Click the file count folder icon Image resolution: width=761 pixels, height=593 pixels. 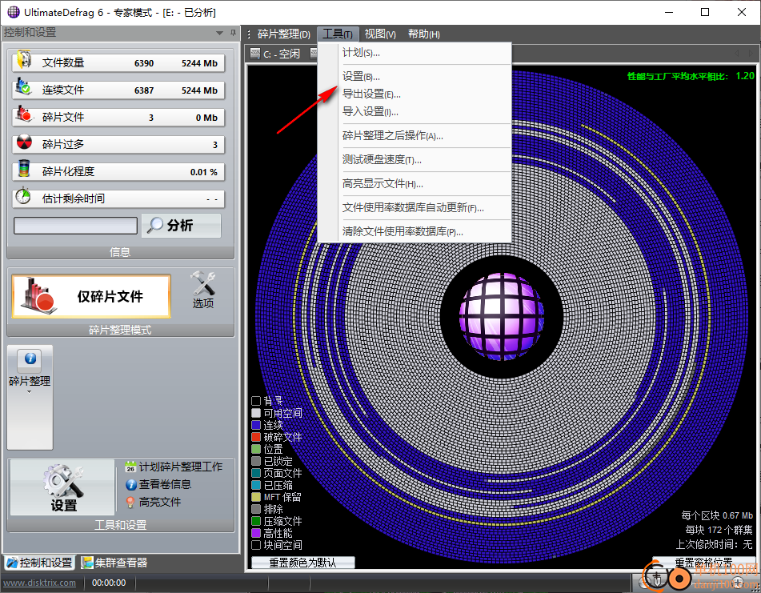click(24, 60)
